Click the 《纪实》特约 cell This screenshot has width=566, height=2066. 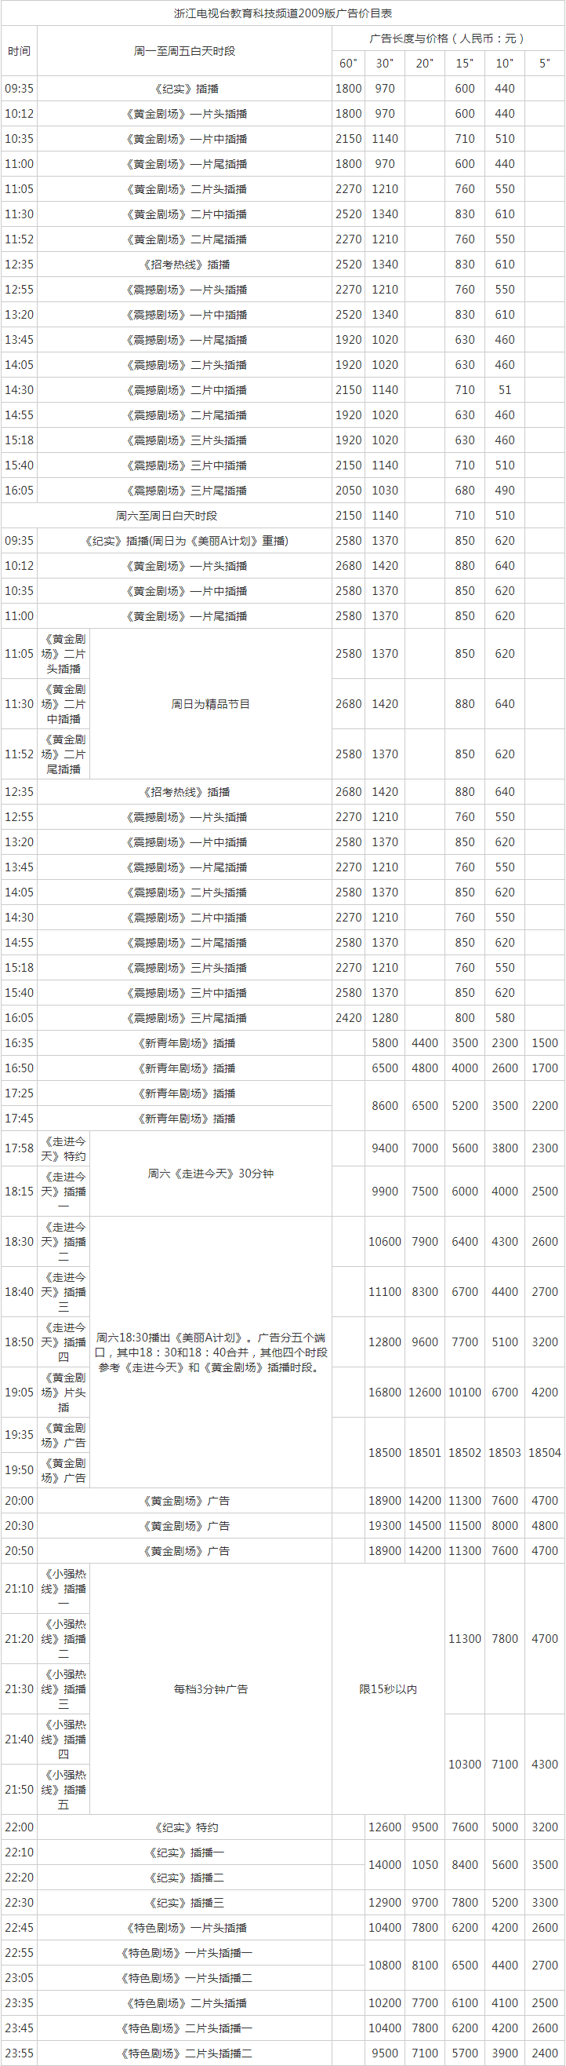click(185, 1827)
